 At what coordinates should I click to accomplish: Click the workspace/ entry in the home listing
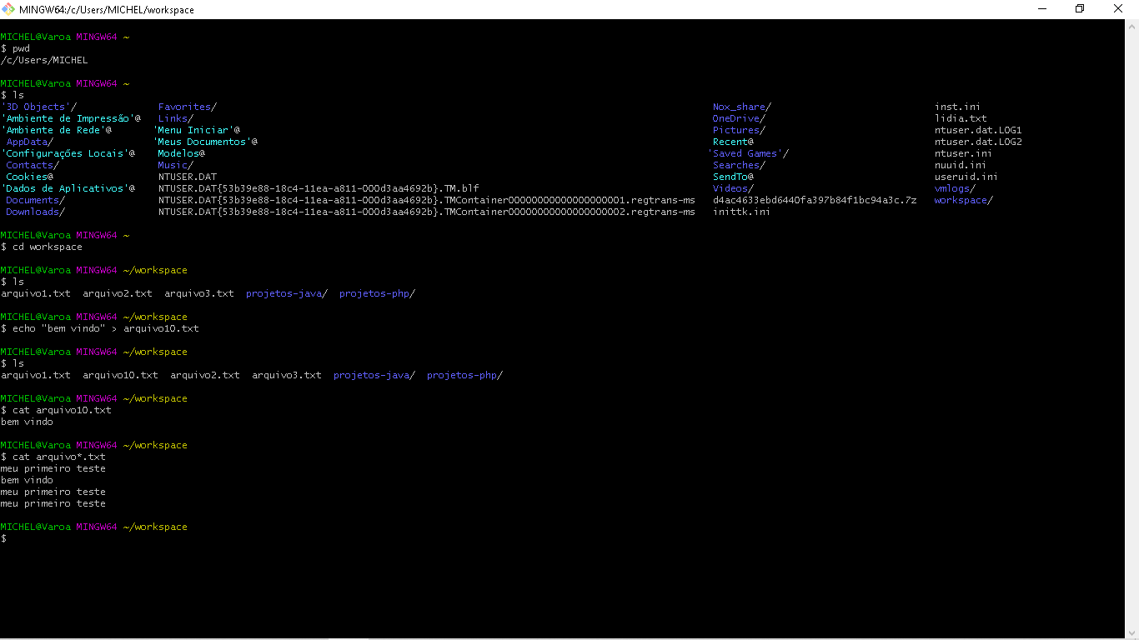click(964, 200)
